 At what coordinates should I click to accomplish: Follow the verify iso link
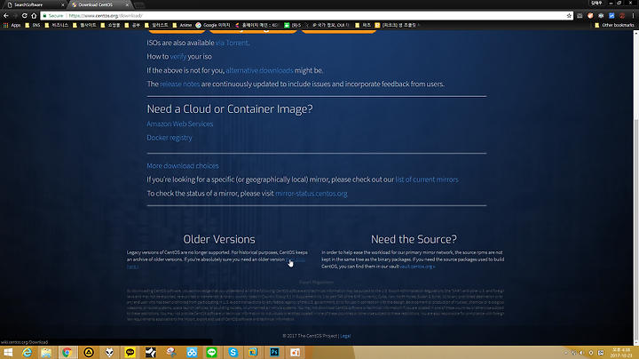pyautogui.click(x=178, y=56)
